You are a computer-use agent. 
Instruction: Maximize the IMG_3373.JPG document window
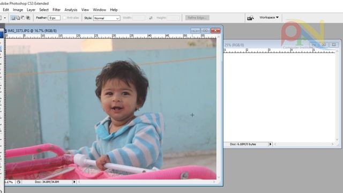(x=205, y=31)
